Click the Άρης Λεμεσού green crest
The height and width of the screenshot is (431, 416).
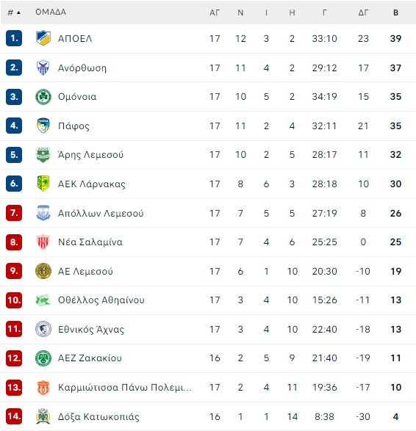click(43, 154)
